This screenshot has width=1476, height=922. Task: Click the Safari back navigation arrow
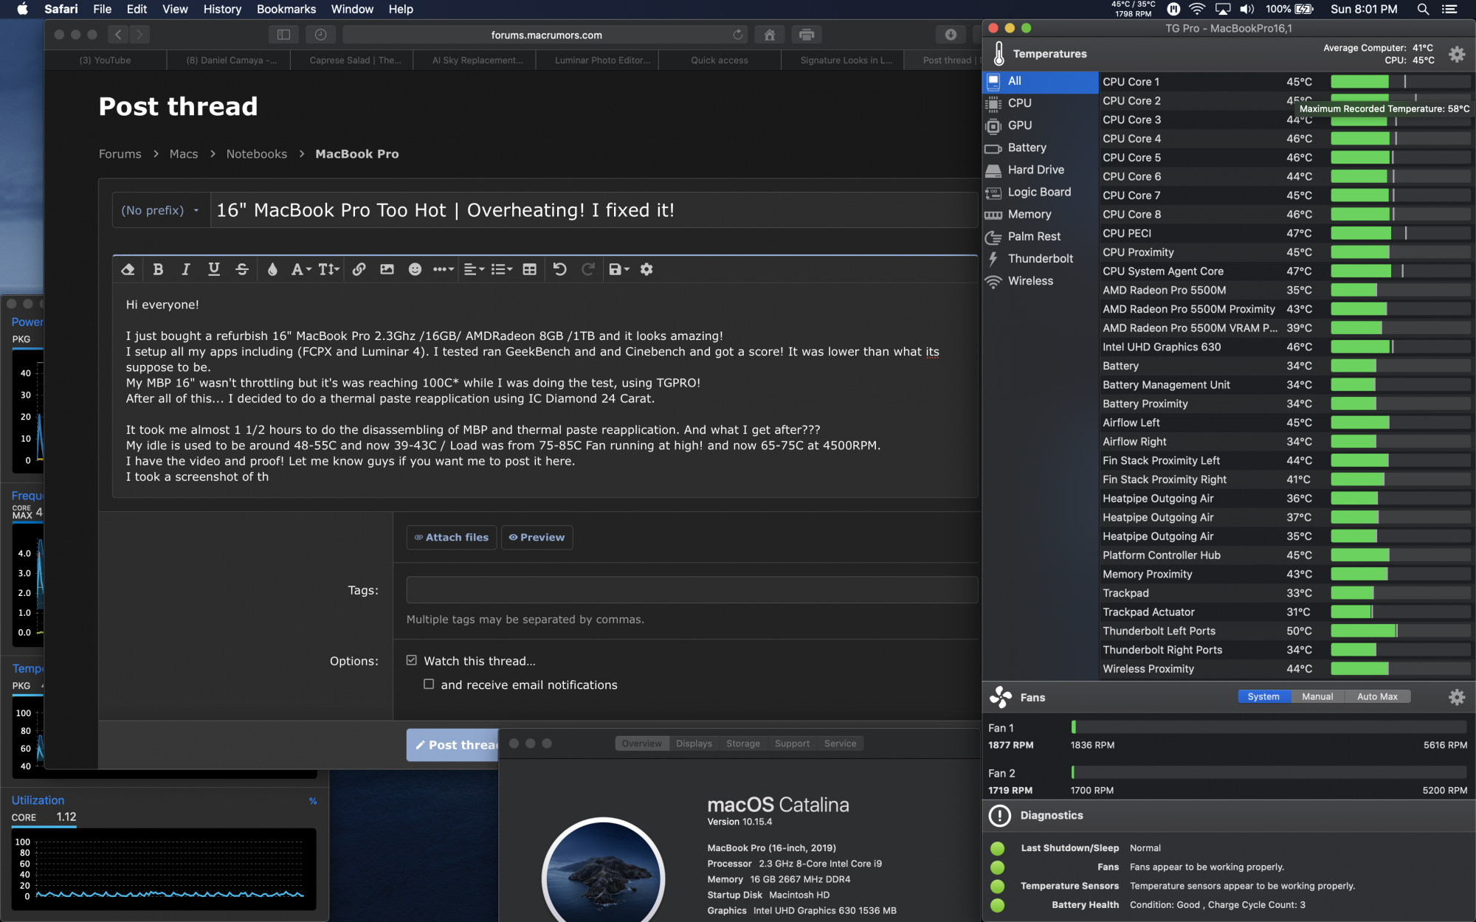pyautogui.click(x=118, y=35)
